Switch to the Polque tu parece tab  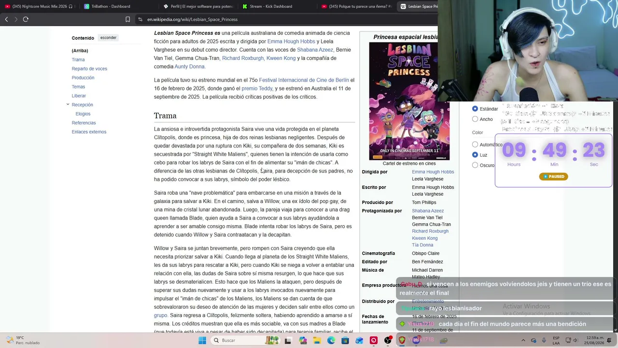coord(357,6)
